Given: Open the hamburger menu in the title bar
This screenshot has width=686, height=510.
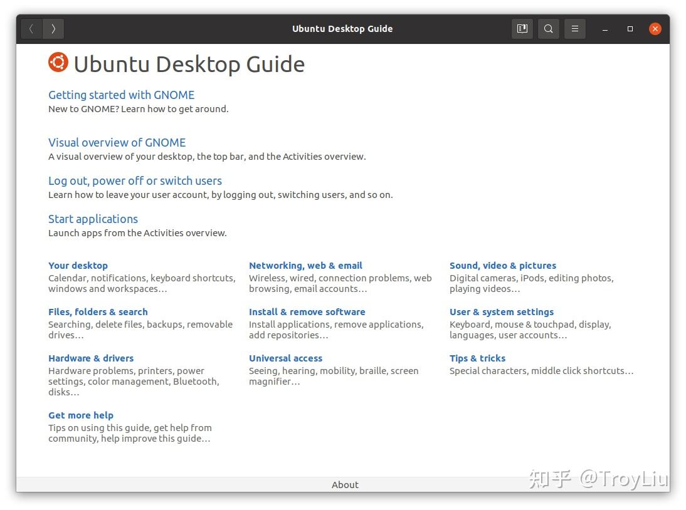Looking at the screenshot, I should pyautogui.click(x=574, y=28).
